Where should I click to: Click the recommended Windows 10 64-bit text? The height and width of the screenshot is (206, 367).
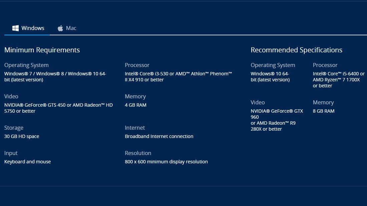tap(270, 77)
